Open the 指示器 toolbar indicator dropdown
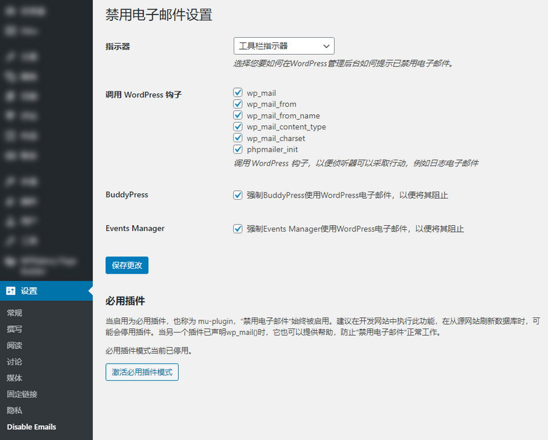The width and height of the screenshot is (548, 440). point(284,46)
